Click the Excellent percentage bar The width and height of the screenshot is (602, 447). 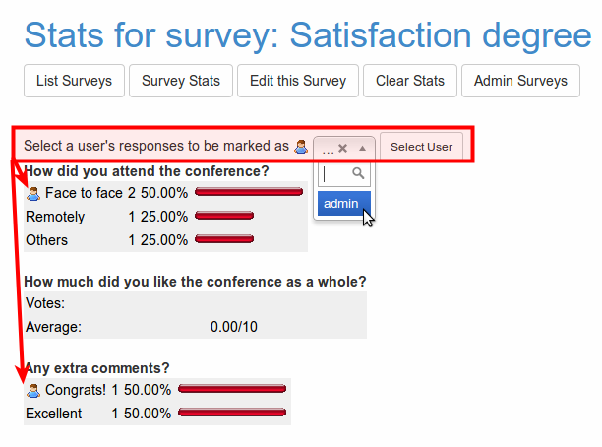[x=232, y=413]
